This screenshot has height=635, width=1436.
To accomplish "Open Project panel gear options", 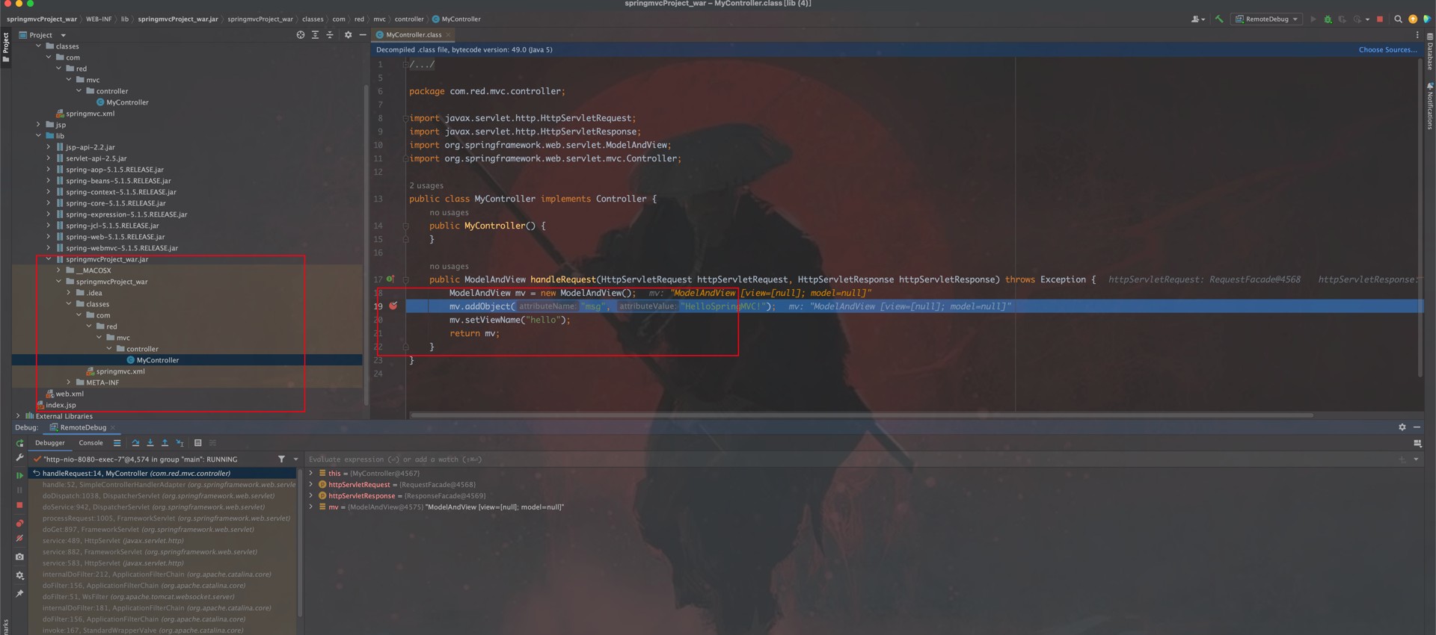I will (x=348, y=35).
